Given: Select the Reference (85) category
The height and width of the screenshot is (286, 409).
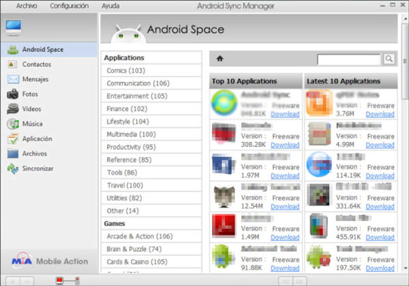Looking at the screenshot, I should 151,160.
